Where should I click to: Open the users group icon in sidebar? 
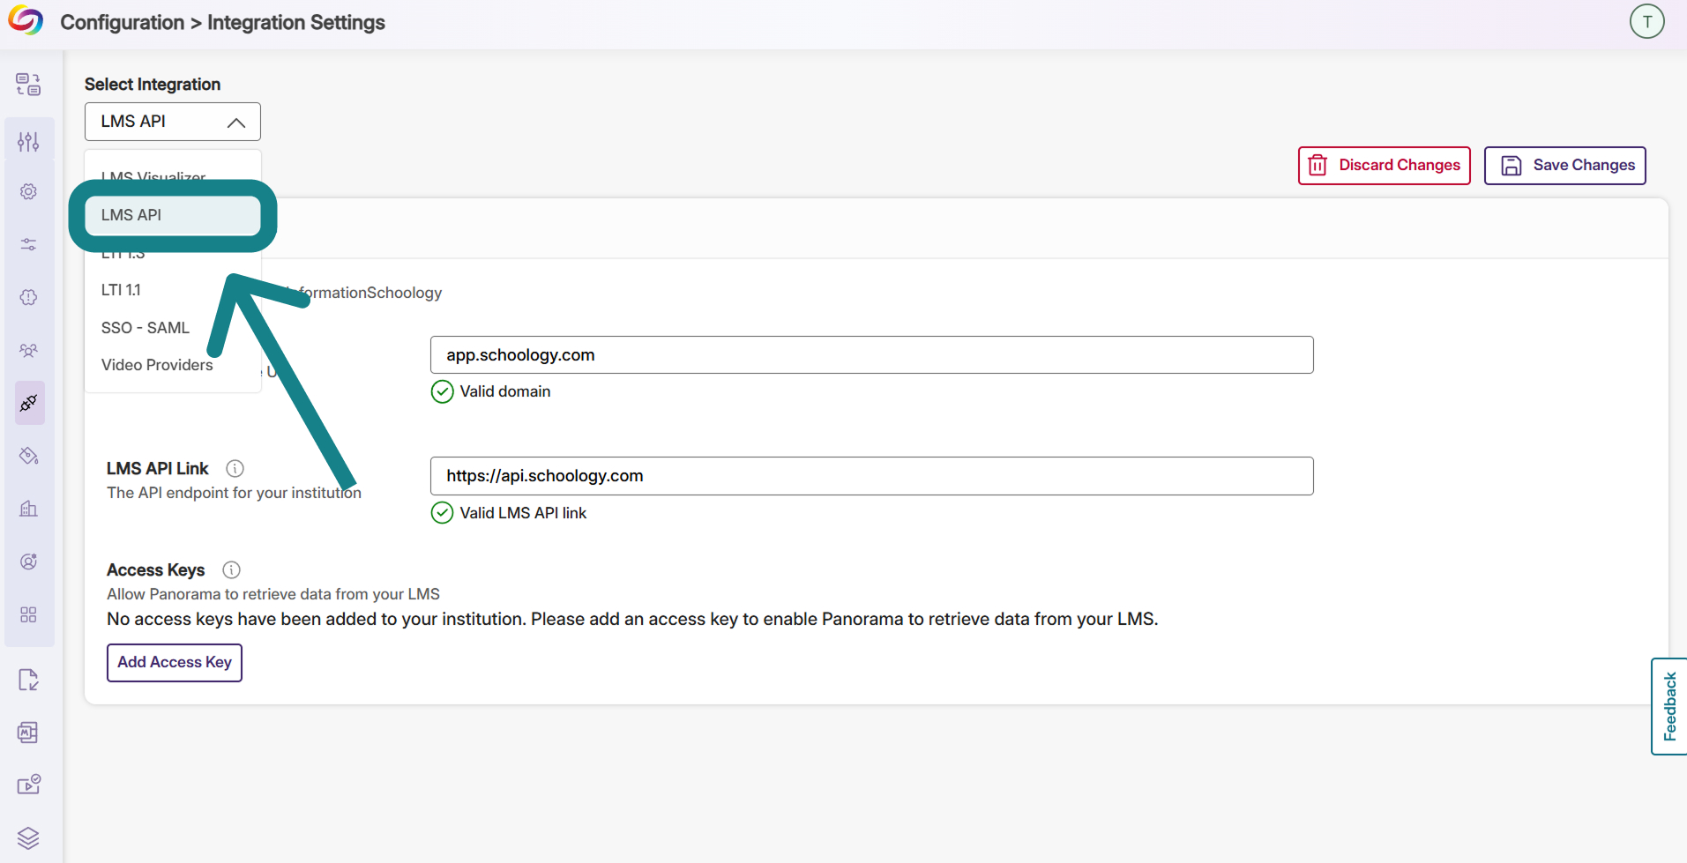click(x=28, y=350)
